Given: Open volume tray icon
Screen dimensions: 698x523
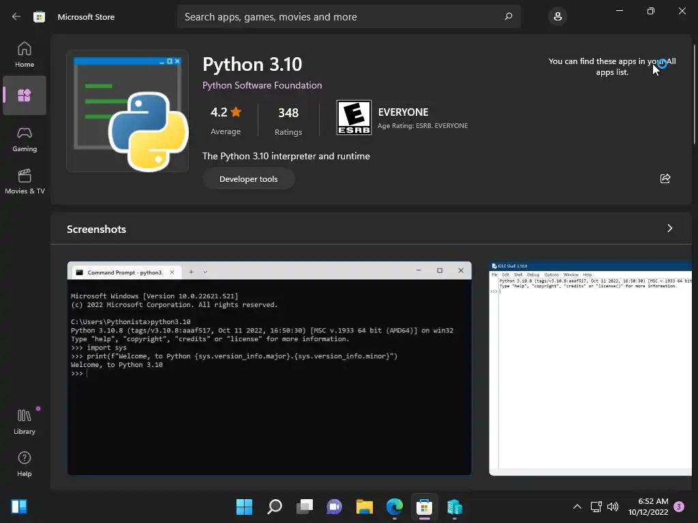Looking at the screenshot, I should (613, 507).
